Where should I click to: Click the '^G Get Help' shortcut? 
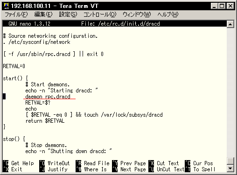click(19, 163)
